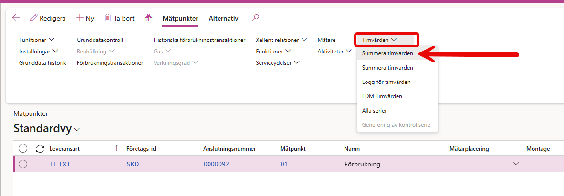Viewport: 564px width, 196px height.
Task: Click sort arrow beside Leveransart column
Action: [116, 148]
